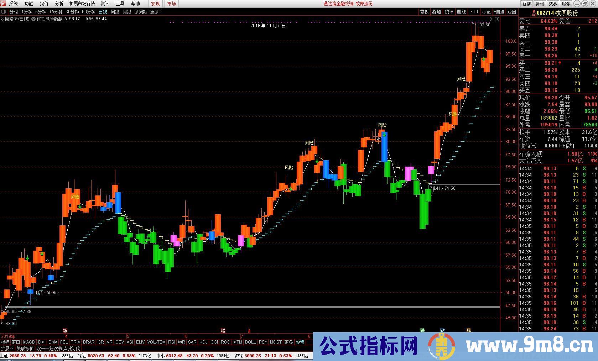This screenshot has height=361, width=598.
Task: Toggle the right info panel icon
Action: (x=497, y=19)
